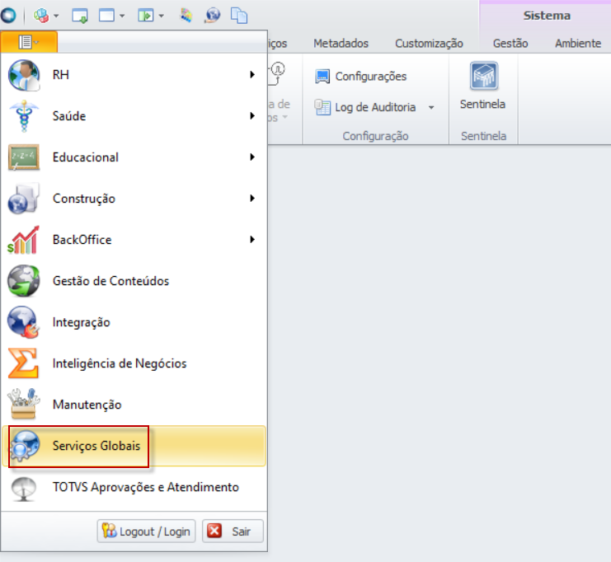
Task: Open the RH module menu
Action: point(134,75)
